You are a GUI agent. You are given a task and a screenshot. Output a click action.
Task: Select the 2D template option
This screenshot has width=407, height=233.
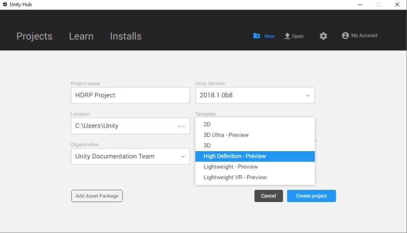(255, 124)
